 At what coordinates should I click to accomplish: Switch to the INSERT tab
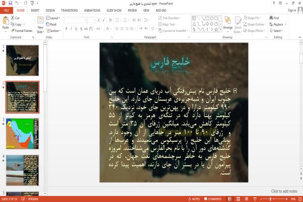35,11
